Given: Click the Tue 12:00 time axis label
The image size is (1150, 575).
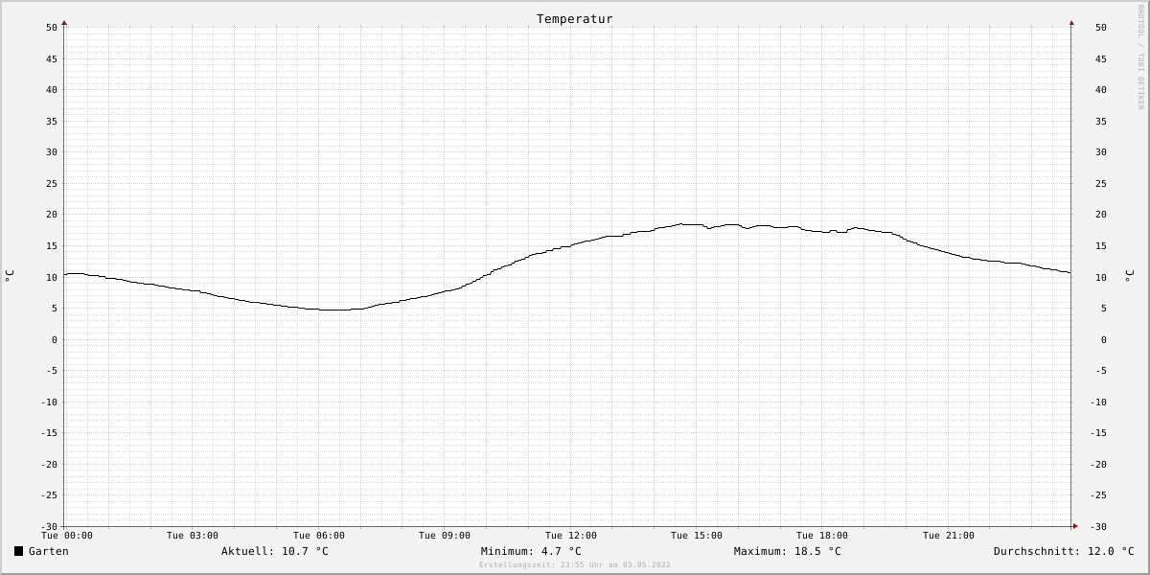Looking at the screenshot, I should [x=571, y=536].
